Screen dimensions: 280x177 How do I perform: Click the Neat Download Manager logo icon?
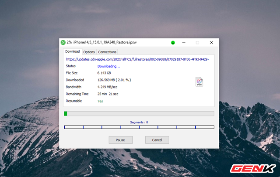pos(63,43)
